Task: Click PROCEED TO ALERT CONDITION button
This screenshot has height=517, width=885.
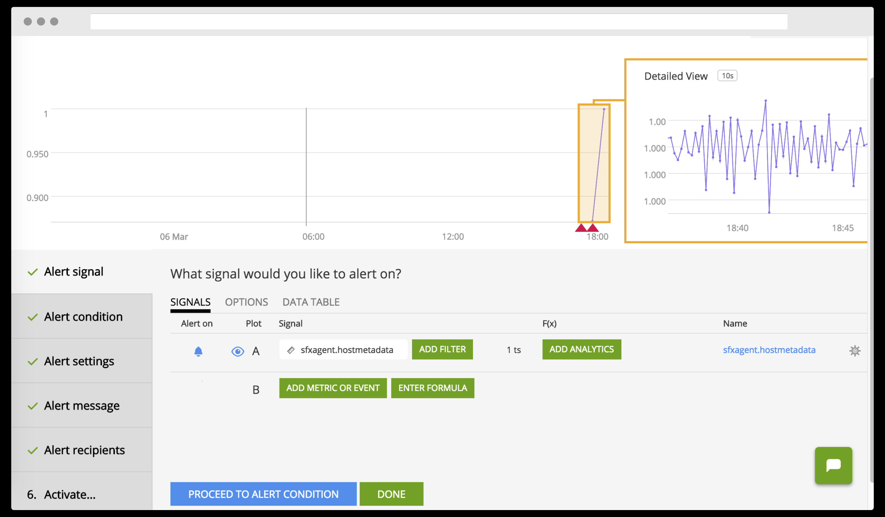Action: click(x=263, y=494)
